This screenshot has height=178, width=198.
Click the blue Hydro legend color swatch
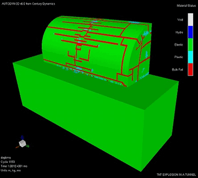pos(190,32)
